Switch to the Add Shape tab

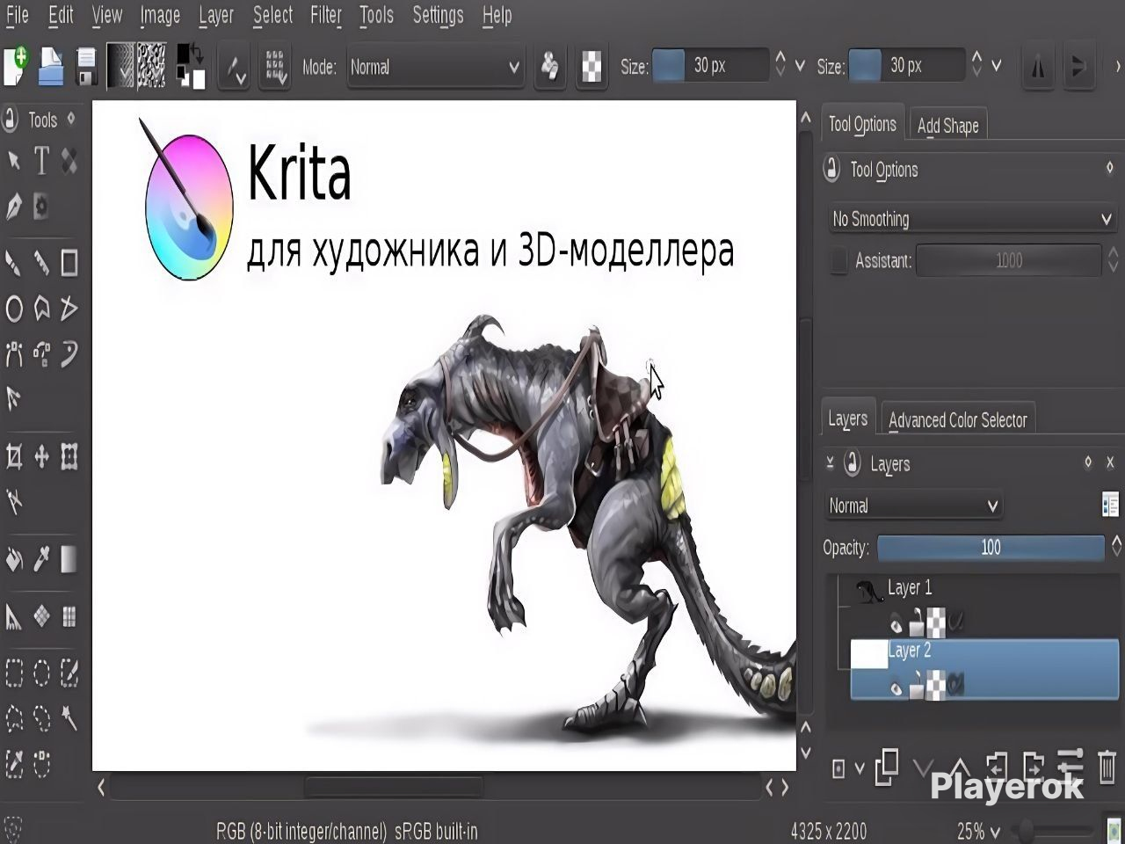(x=947, y=126)
